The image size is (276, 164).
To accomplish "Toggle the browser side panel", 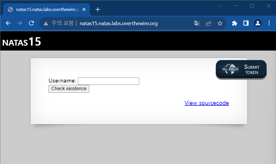I will tap(246, 23).
